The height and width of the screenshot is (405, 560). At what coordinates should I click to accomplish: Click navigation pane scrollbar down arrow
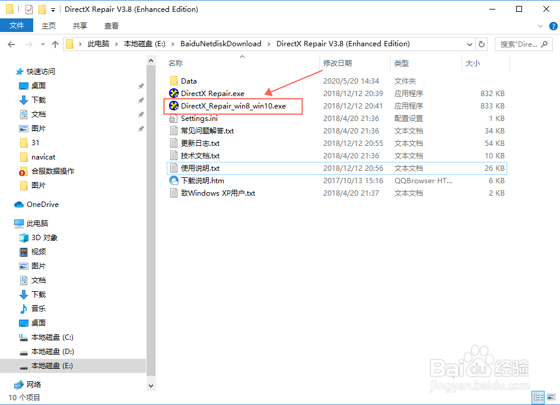point(151,386)
